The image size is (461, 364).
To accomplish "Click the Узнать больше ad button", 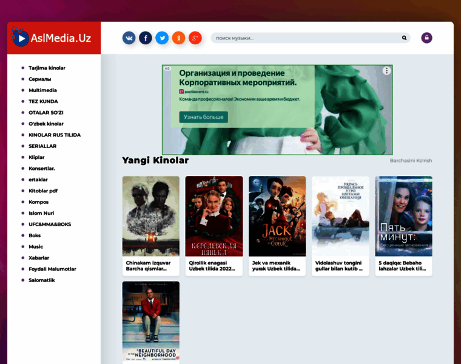I will 203,117.
